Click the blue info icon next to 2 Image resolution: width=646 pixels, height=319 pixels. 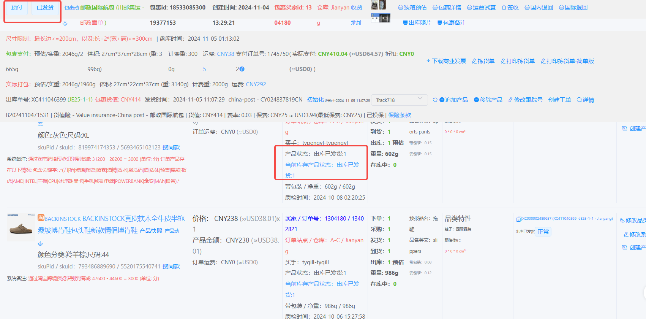[x=242, y=69]
